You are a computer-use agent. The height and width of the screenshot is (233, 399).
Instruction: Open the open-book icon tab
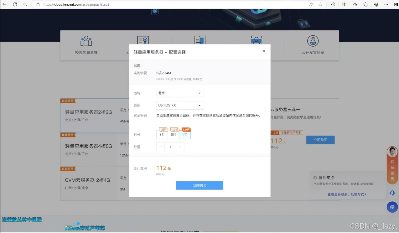pos(199,40)
